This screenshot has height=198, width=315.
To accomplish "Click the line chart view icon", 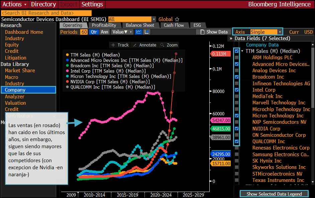I will [x=138, y=32].
